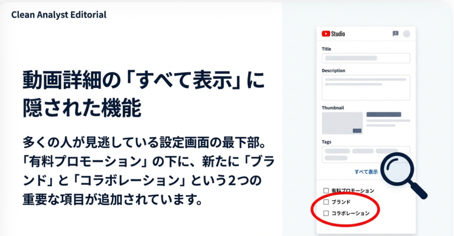The image size is (454, 236).
Task: Tick the コラボレーション checkbox
Action: coord(326,213)
